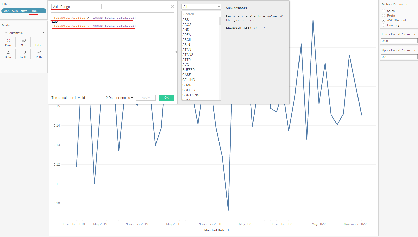Screen dimensions: 418x237
Task: Collapse the function list side arrow
Action: point(176,52)
